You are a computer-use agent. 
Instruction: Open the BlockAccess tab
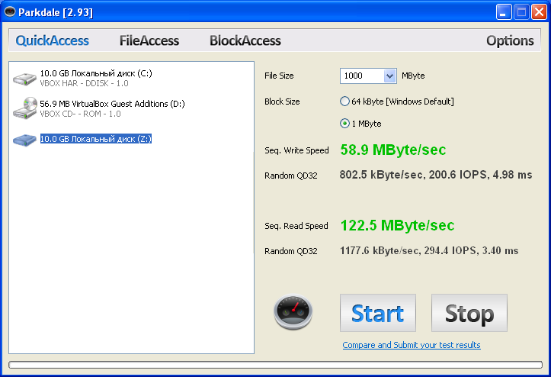245,40
